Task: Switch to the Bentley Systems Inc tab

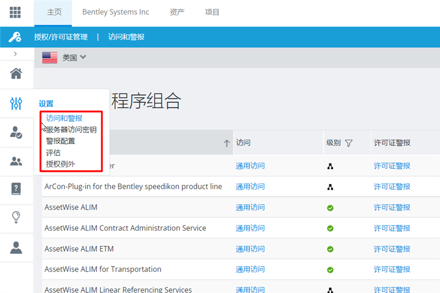Action: [x=116, y=12]
